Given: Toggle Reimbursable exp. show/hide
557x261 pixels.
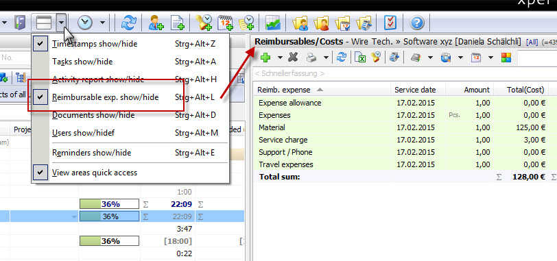Looking at the screenshot, I should 130,97.
